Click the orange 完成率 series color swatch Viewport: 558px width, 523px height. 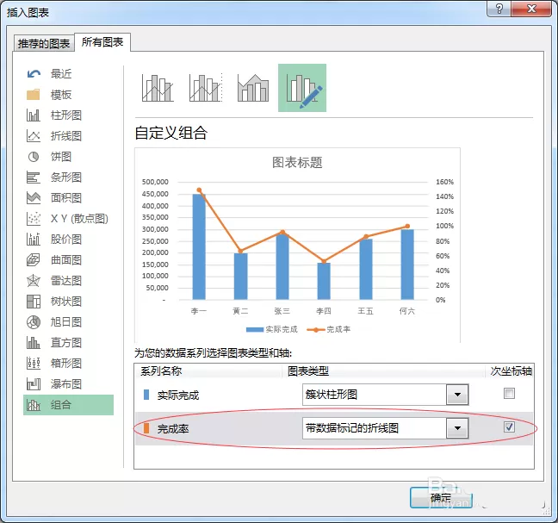(x=146, y=428)
